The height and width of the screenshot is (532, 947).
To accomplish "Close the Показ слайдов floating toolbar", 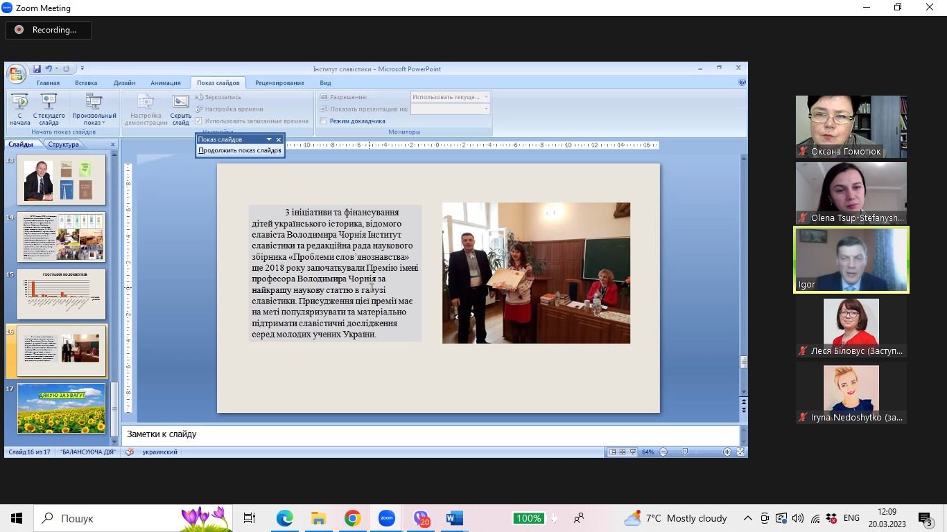I will click(279, 139).
